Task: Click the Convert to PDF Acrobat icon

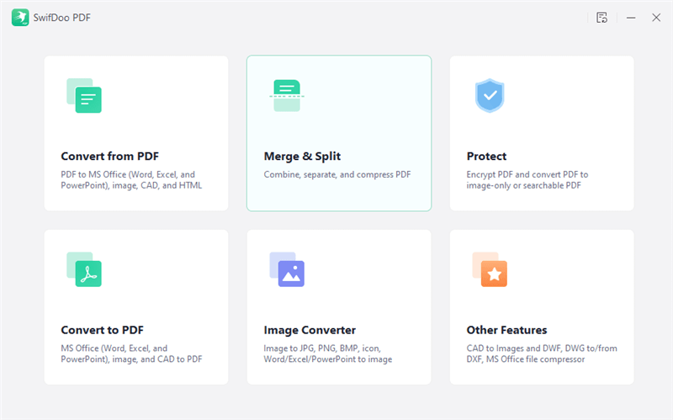Action: click(84, 269)
